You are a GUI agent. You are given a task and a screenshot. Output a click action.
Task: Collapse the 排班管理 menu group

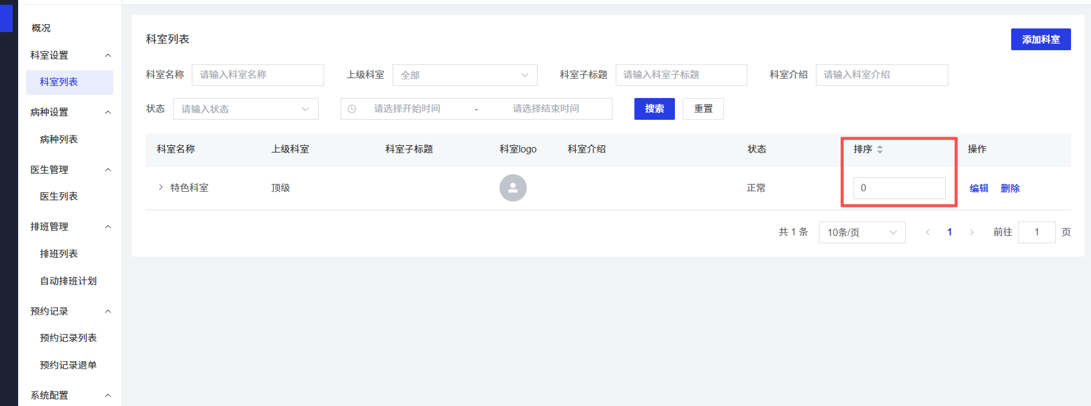(108, 227)
